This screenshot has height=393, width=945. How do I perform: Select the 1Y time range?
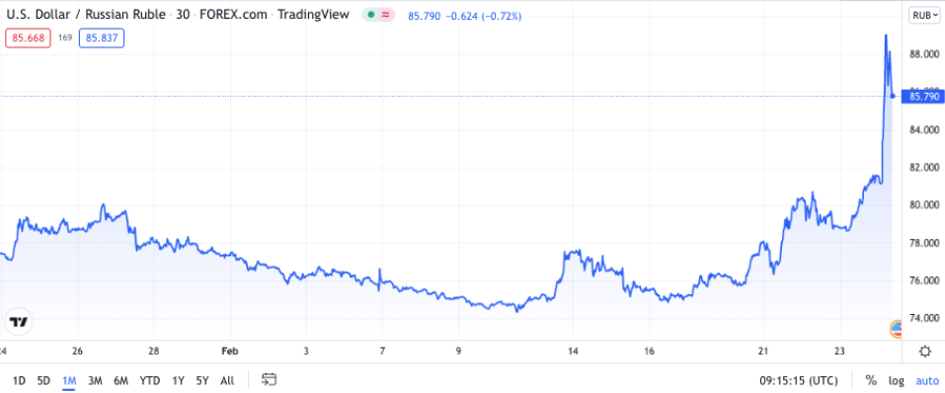click(178, 380)
